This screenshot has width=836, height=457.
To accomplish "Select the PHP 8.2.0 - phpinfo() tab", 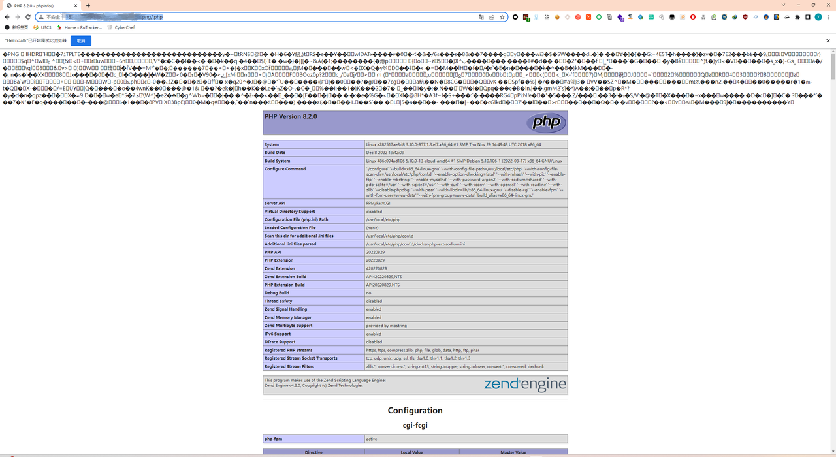I will pyautogui.click(x=42, y=5).
